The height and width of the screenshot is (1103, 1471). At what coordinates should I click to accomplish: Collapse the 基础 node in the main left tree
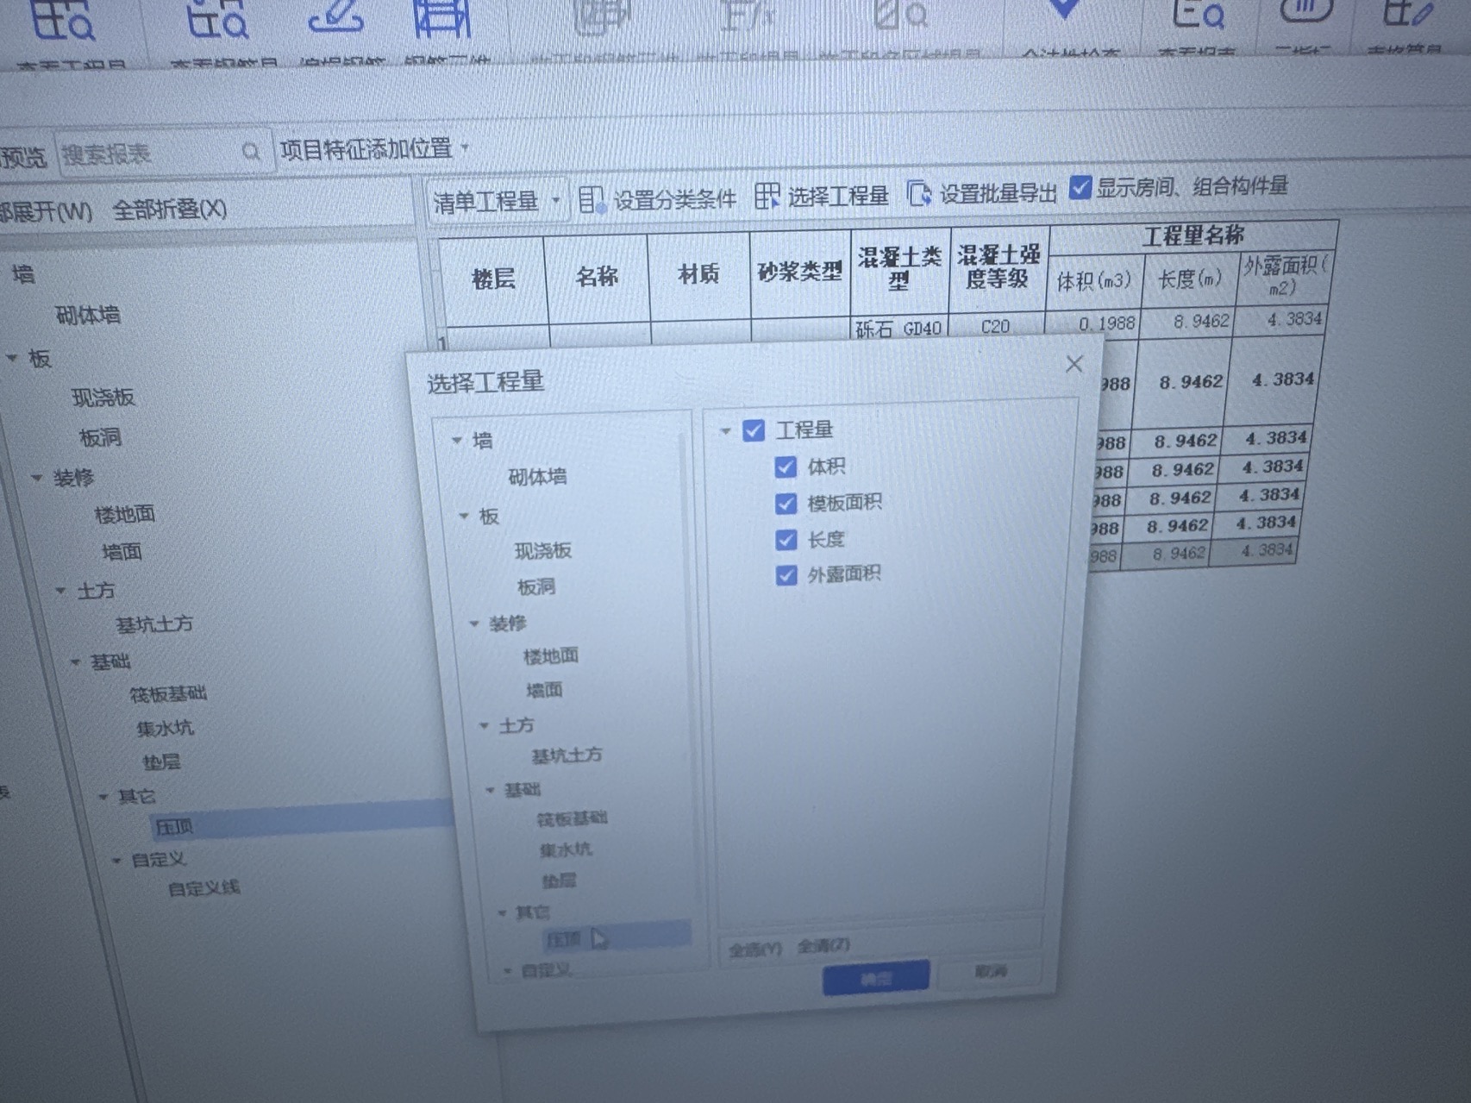[x=75, y=662]
